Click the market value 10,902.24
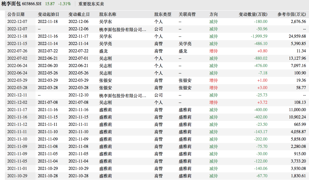The width and height of the screenshot is (309, 180). point(297,117)
